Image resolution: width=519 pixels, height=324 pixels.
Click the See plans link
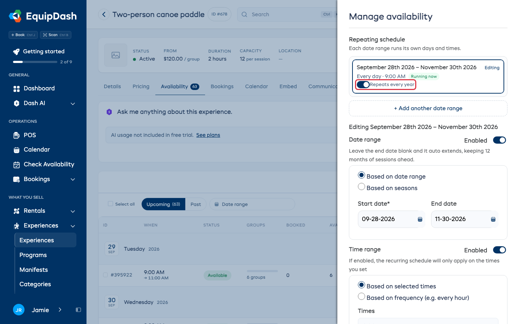(x=208, y=135)
